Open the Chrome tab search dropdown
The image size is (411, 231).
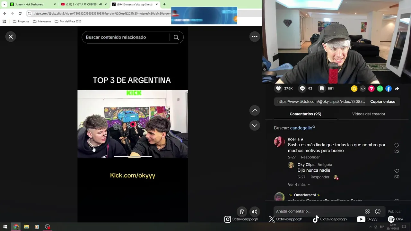tap(4, 4)
